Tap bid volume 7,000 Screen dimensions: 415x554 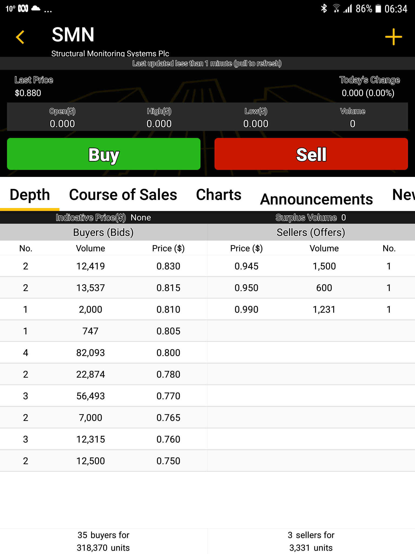click(x=91, y=418)
